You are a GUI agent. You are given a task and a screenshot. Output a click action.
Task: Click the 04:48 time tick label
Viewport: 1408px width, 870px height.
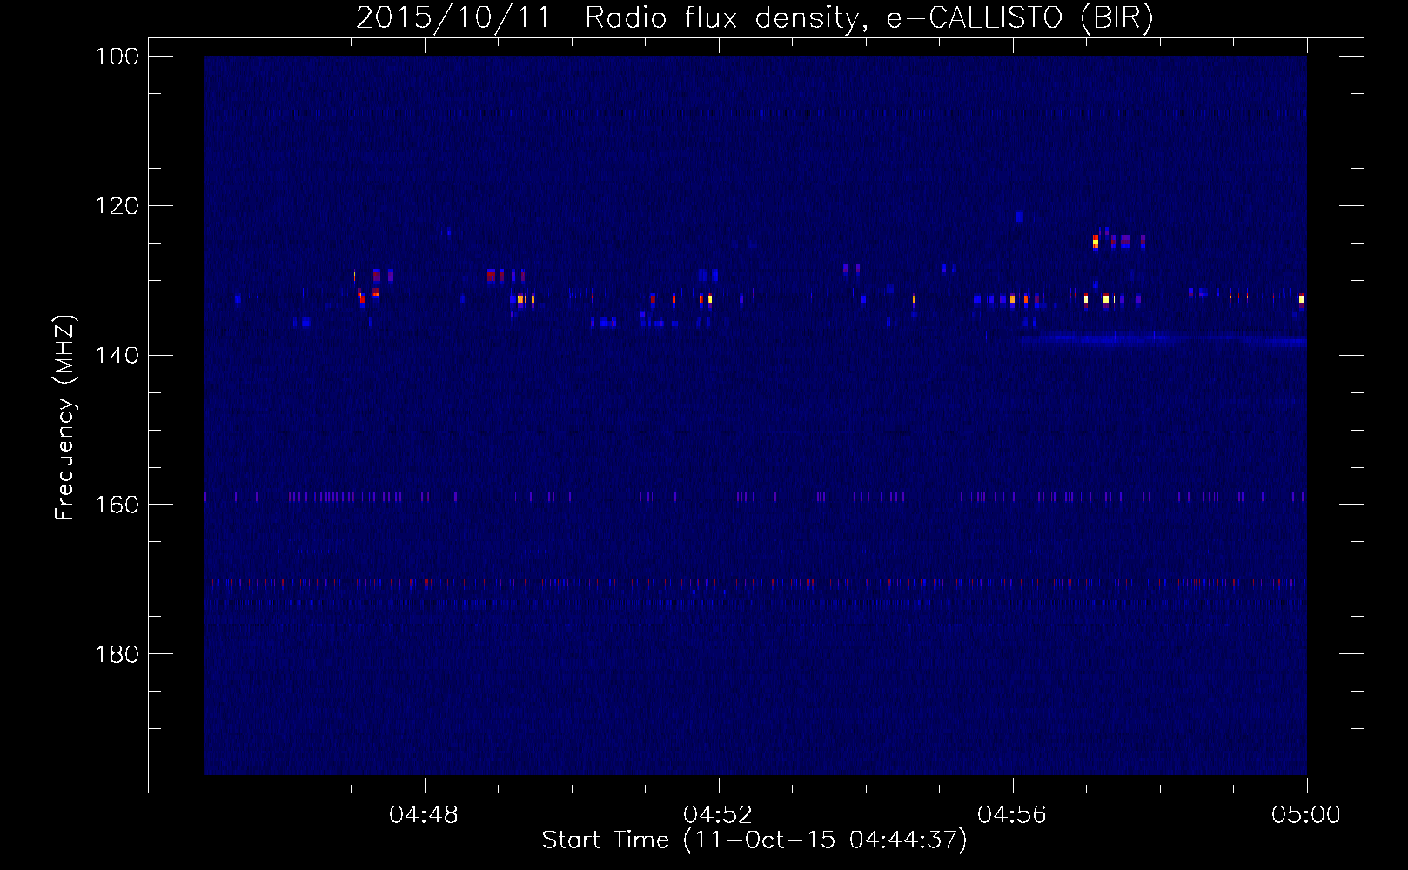pyautogui.click(x=424, y=815)
